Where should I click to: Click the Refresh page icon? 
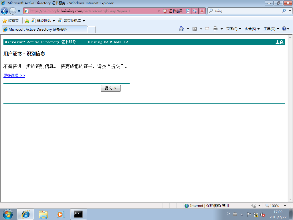(195, 11)
